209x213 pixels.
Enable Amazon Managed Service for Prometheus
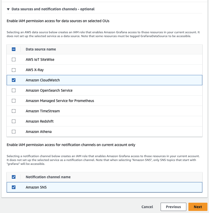tap(14, 101)
